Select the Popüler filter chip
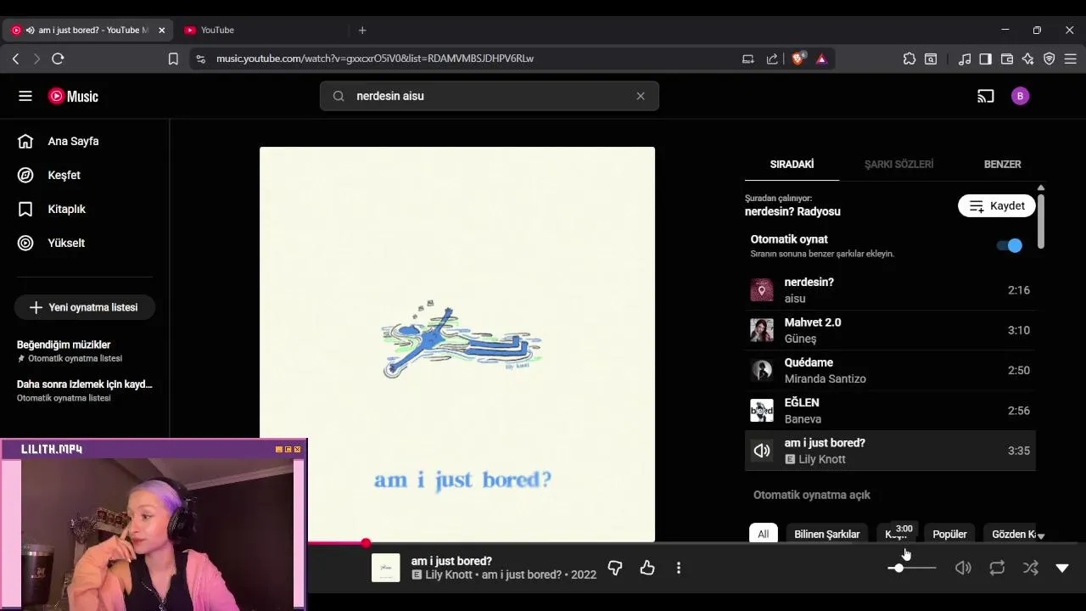 (949, 534)
